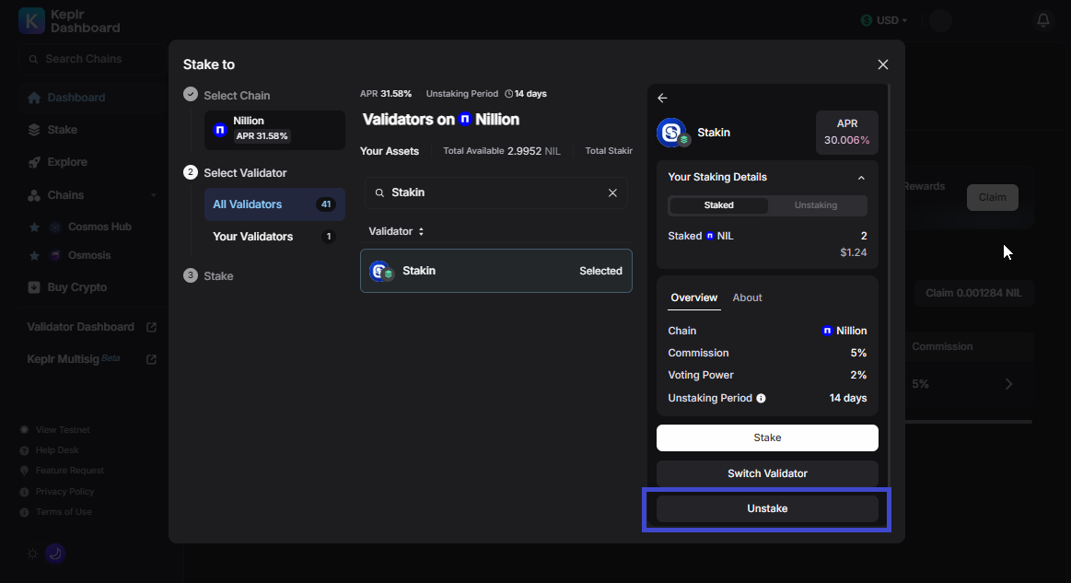Open Feature Request link
The width and height of the screenshot is (1071, 583).
70,471
